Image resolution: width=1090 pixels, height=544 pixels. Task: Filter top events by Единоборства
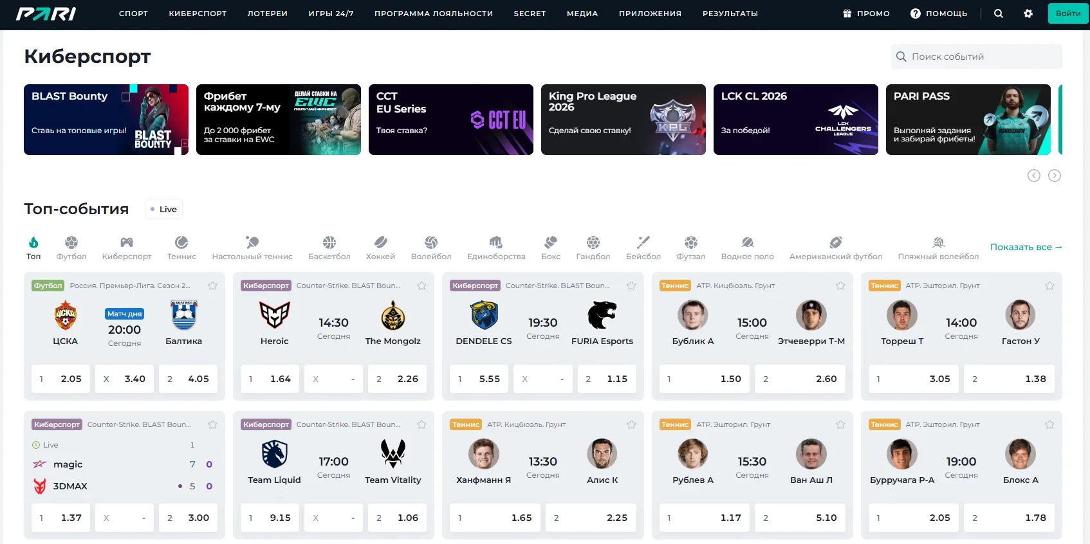[496, 248]
